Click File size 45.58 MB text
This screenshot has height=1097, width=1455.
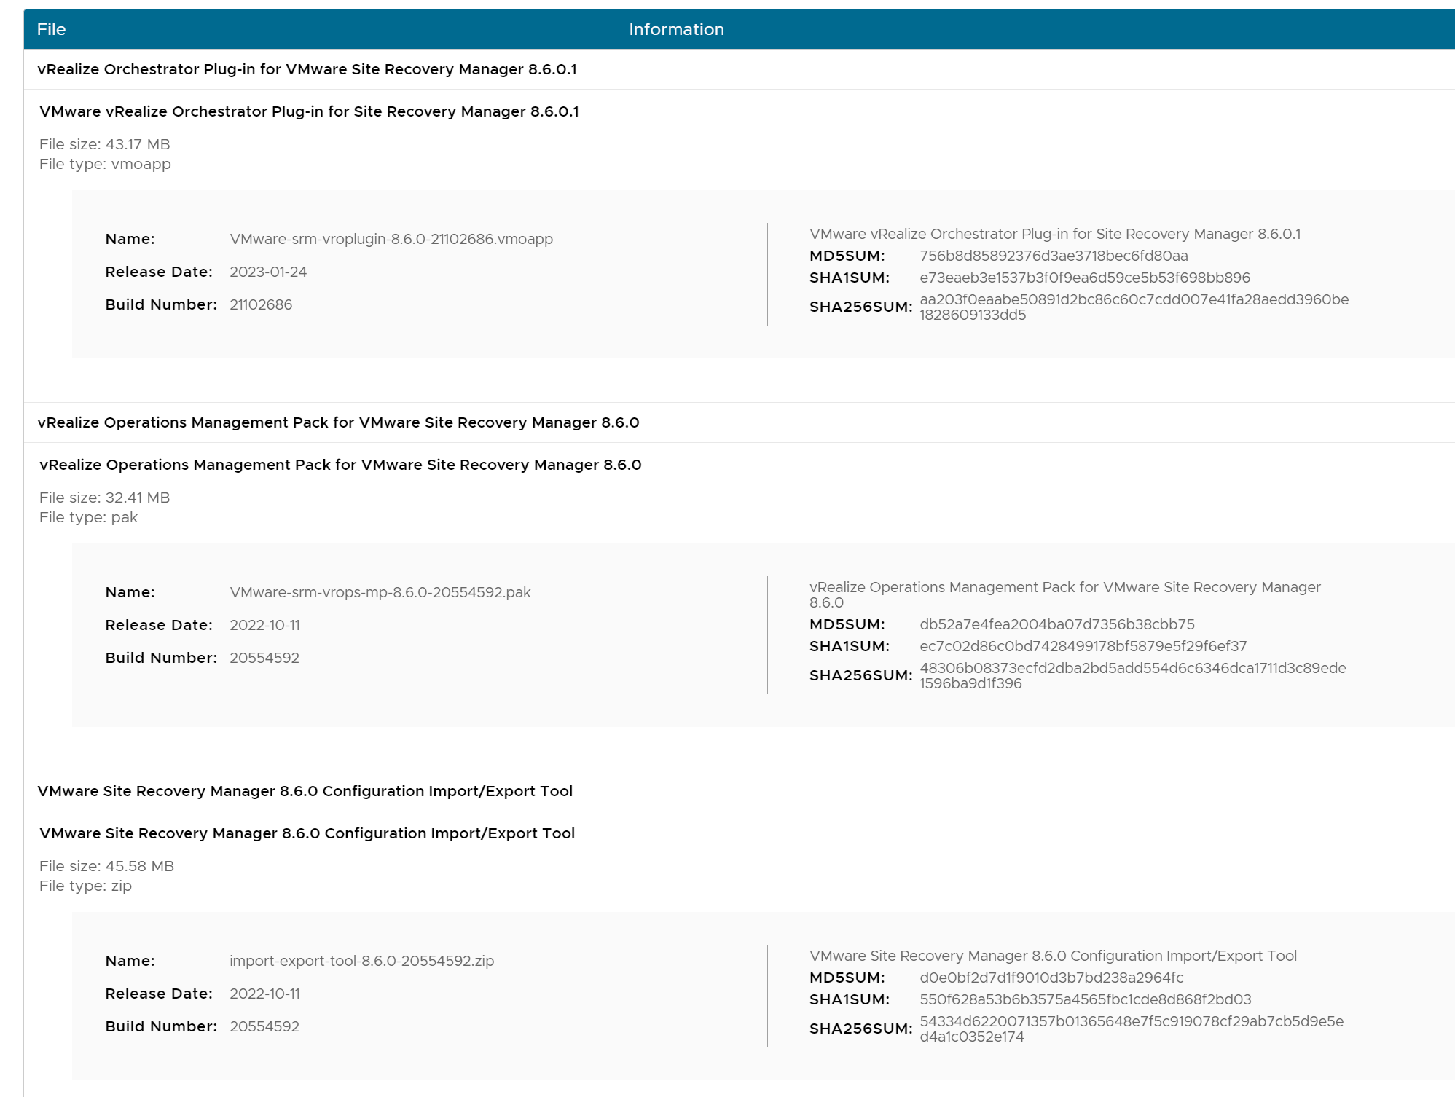(106, 866)
